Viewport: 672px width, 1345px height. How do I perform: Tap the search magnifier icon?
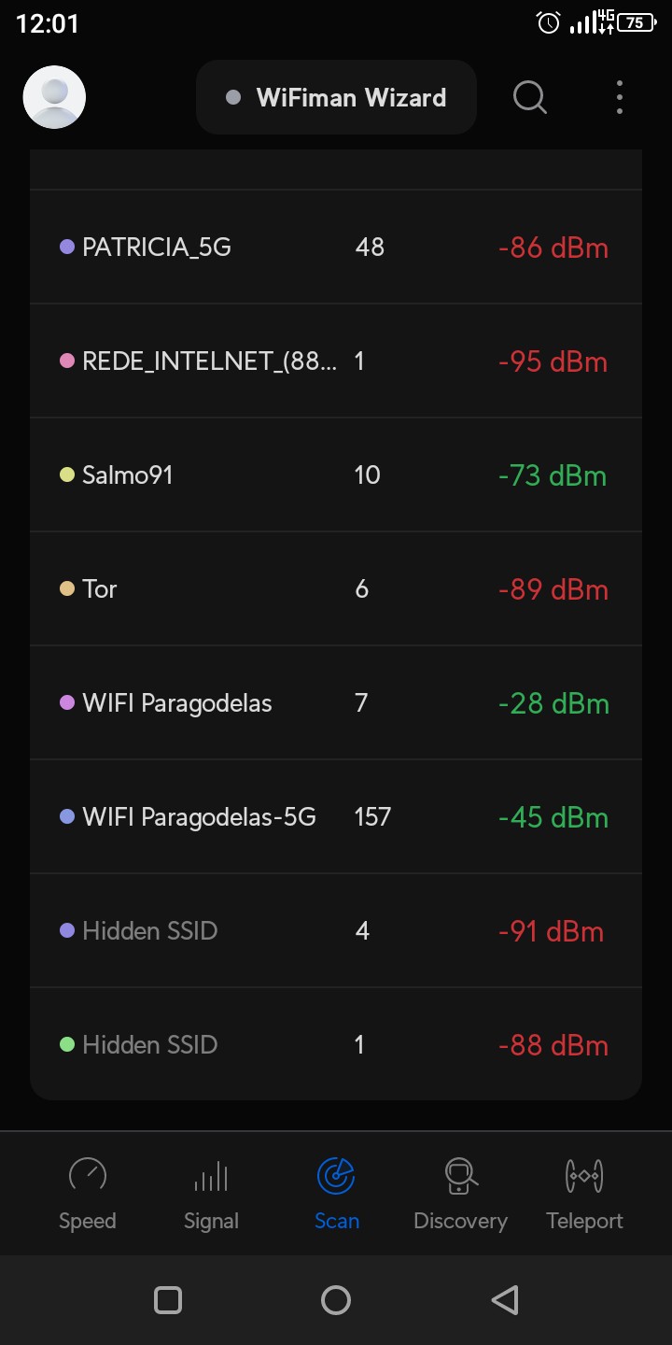pyautogui.click(x=530, y=97)
